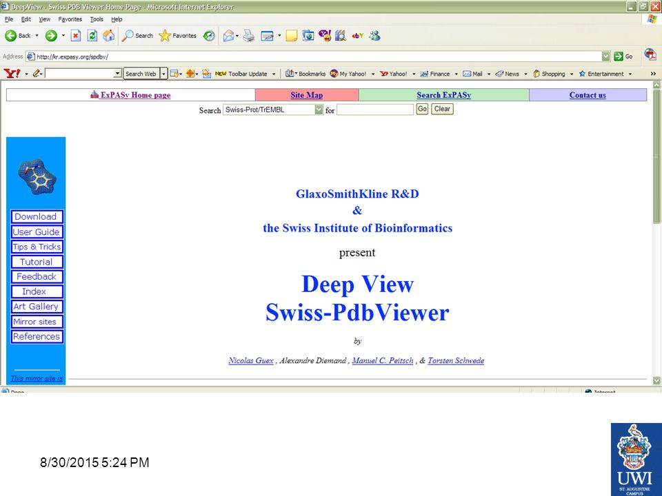
Task: Open Tips & Tricks sidebar button
Action: coord(37,247)
